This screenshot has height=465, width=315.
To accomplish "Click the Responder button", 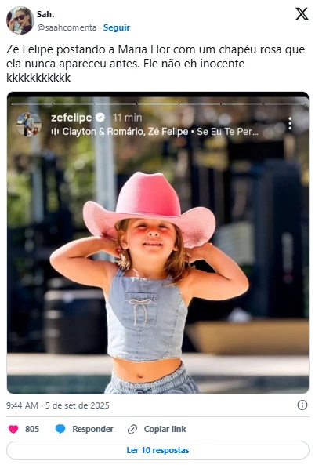I will coord(92,429).
